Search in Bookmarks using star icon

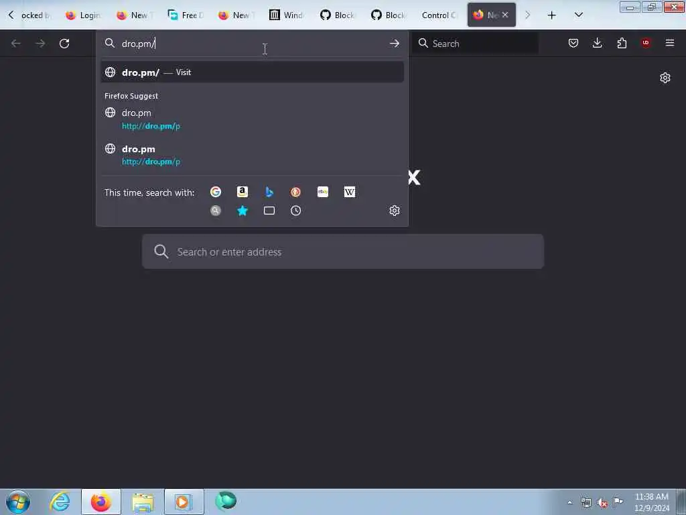coord(243,211)
